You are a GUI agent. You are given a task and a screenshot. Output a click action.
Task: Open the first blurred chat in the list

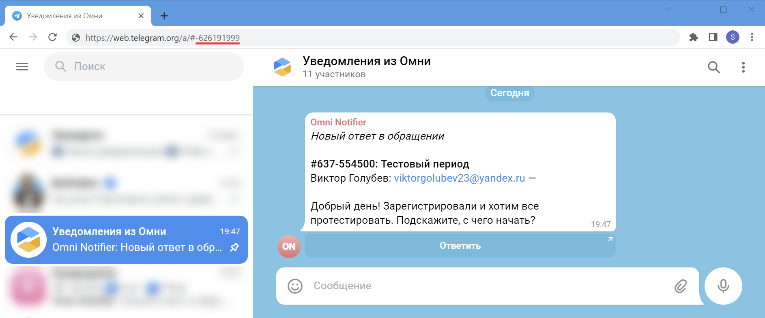point(126,143)
